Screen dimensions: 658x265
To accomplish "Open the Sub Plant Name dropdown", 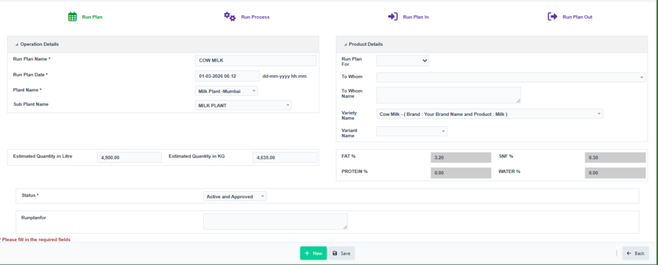I will [x=244, y=105].
